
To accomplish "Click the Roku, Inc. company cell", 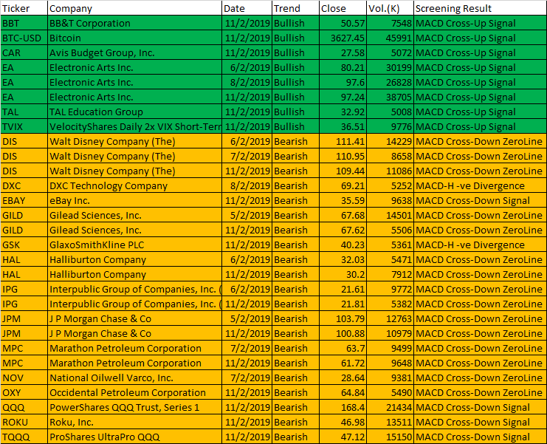I will tap(134, 422).
